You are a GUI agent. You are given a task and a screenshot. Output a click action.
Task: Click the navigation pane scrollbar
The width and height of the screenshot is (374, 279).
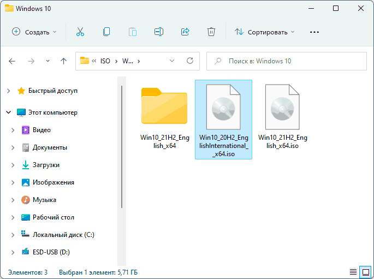(x=122, y=147)
